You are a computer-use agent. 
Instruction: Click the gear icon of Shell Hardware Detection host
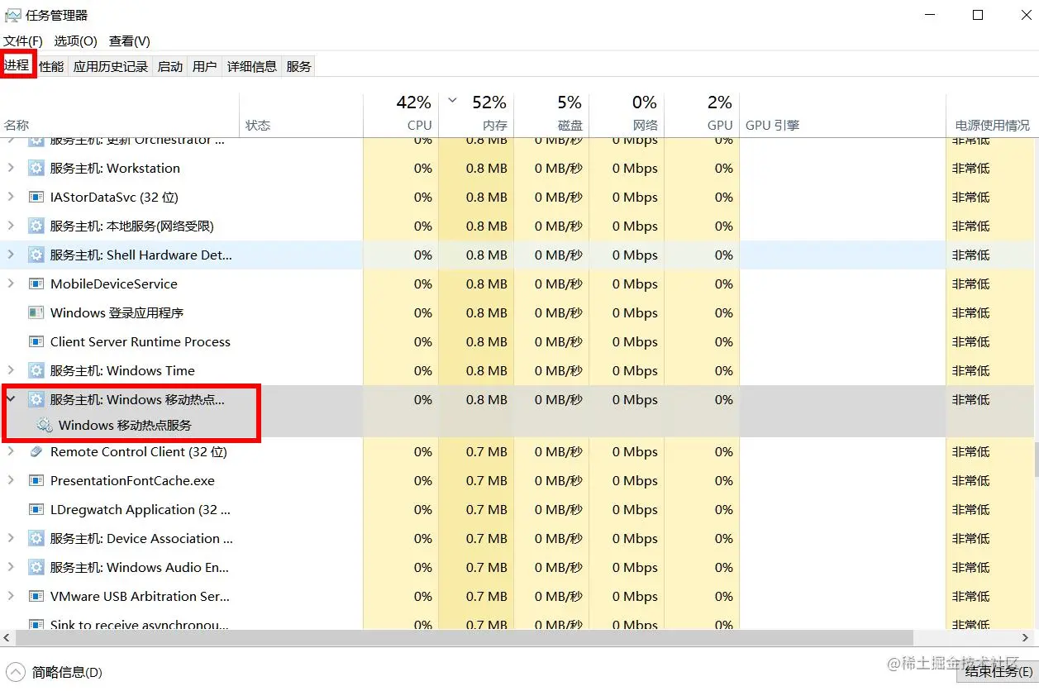(36, 255)
